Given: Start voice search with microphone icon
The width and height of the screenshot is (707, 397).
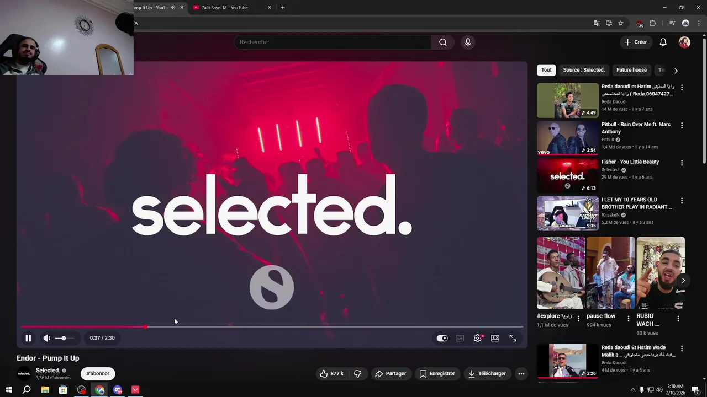Looking at the screenshot, I should pos(468,42).
